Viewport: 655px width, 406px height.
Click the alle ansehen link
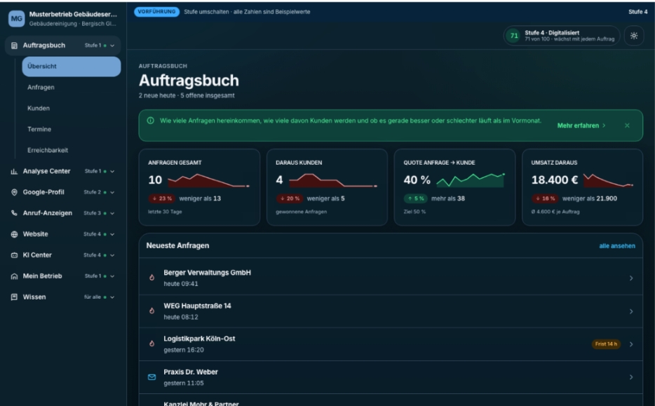coord(617,246)
